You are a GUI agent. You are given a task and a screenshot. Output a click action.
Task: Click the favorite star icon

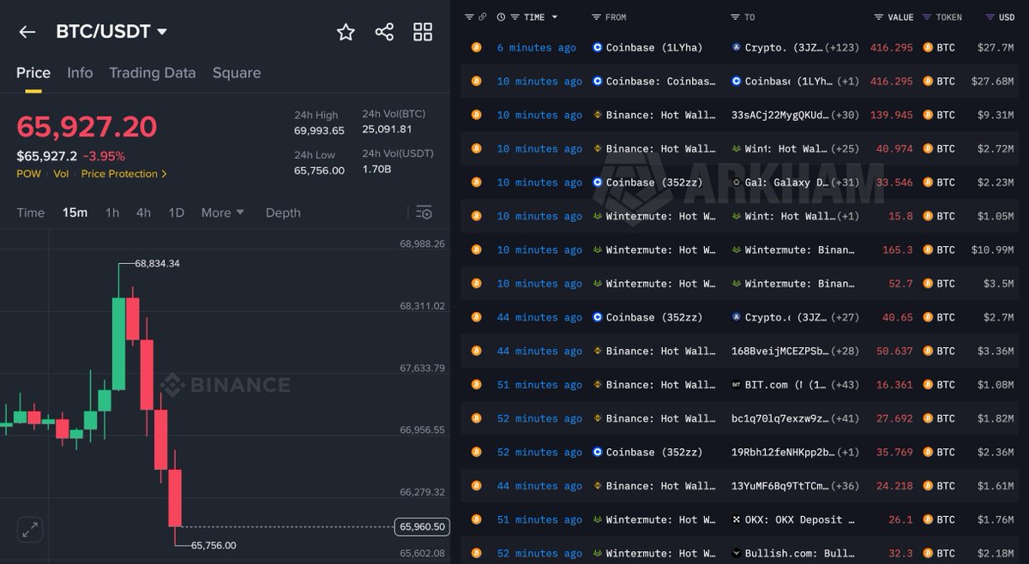tap(346, 32)
